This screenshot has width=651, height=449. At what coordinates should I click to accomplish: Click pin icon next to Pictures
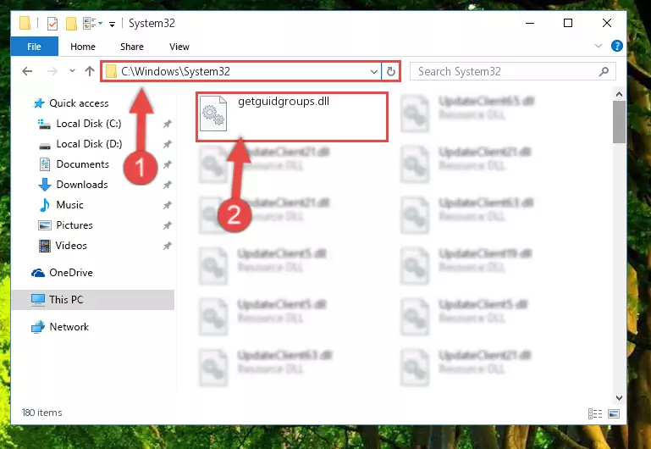(x=167, y=225)
